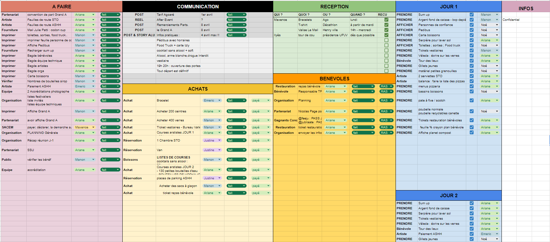The width and height of the screenshot is (550, 242).
Task: Select the JOUR 2 header cell
Action: pyautogui.click(x=449, y=196)
